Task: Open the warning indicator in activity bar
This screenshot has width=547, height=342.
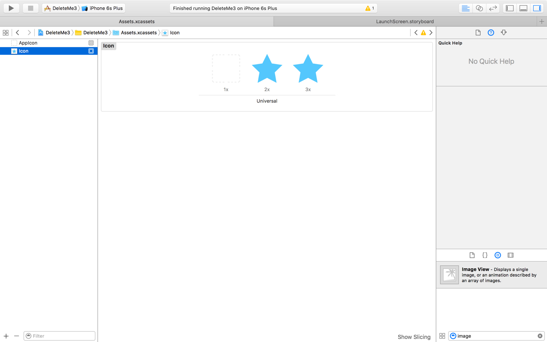Action: [370, 8]
